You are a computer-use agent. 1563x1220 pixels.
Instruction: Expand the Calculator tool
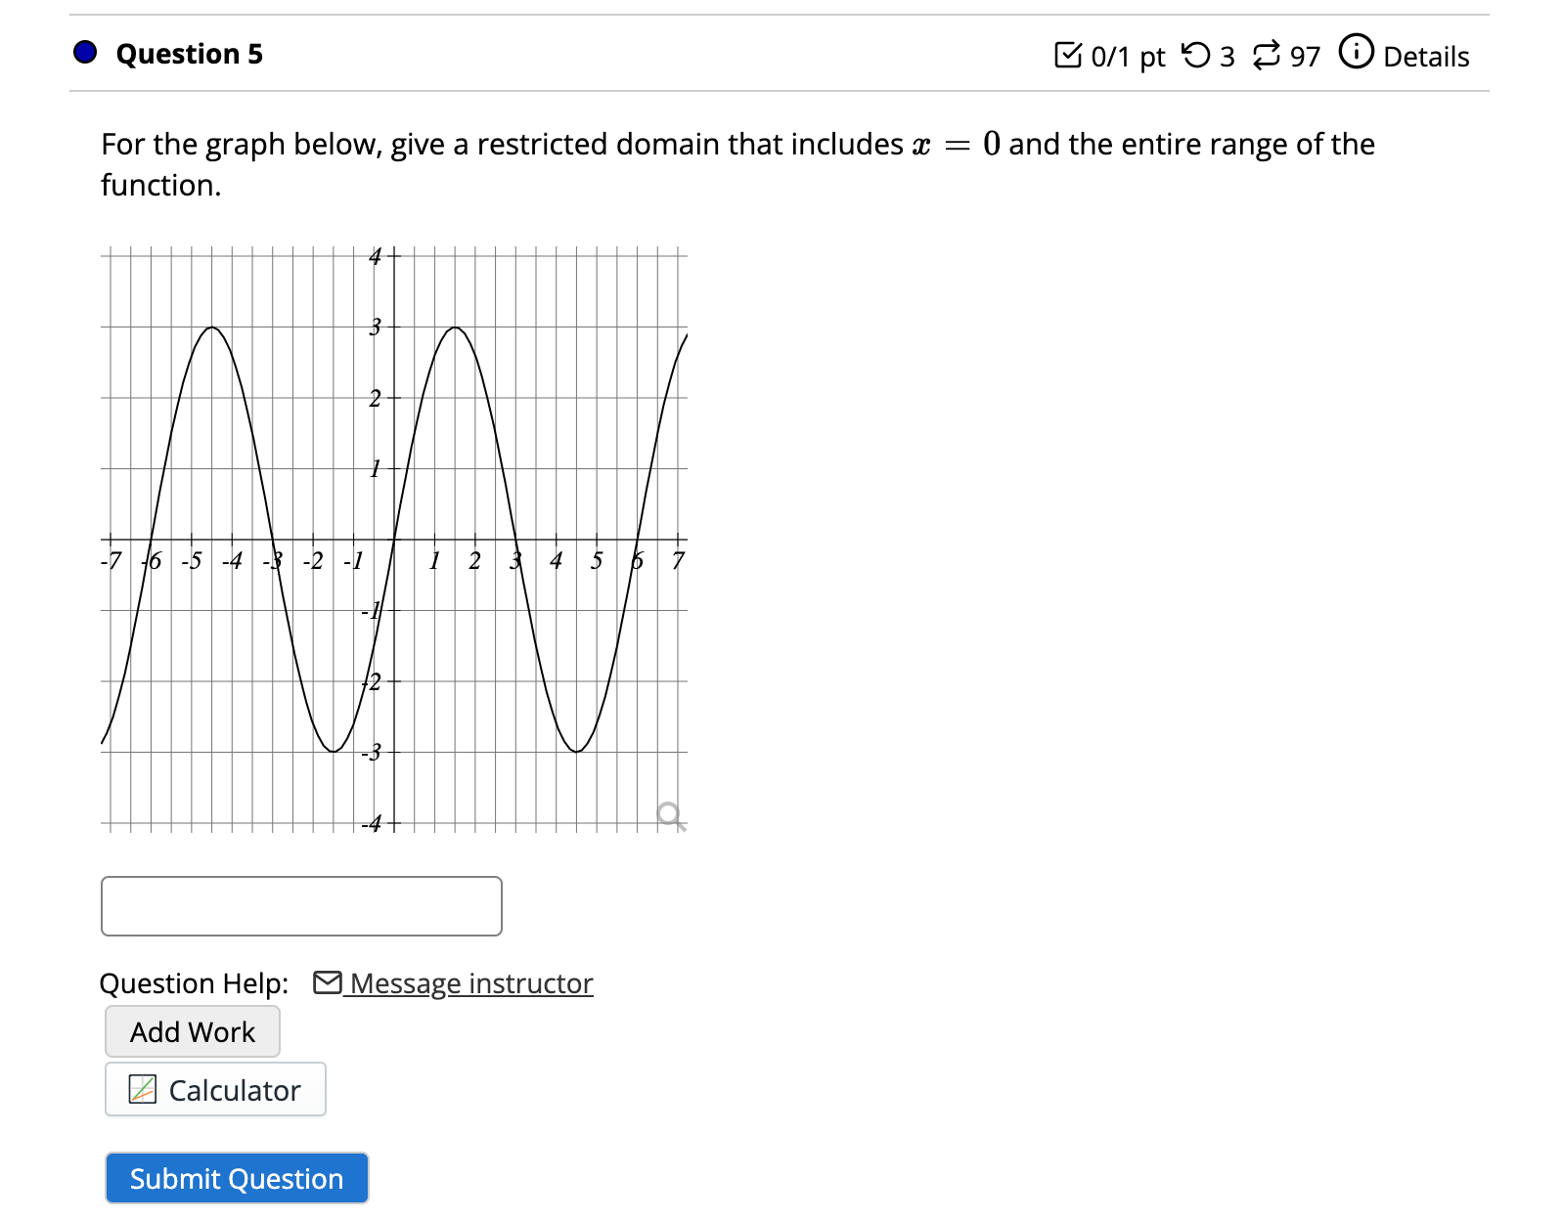pos(215,1088)
